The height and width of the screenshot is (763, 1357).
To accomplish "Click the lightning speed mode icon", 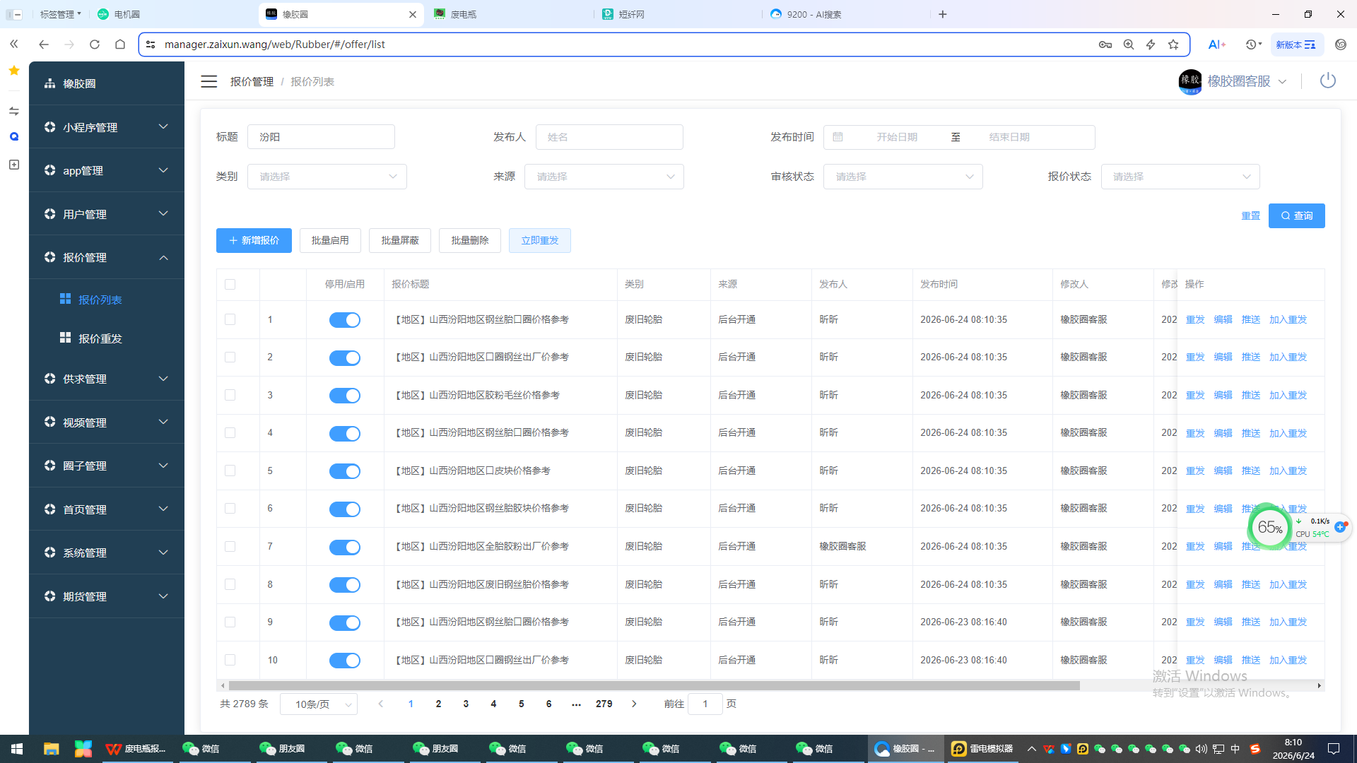I will [x=1151, y=44].
